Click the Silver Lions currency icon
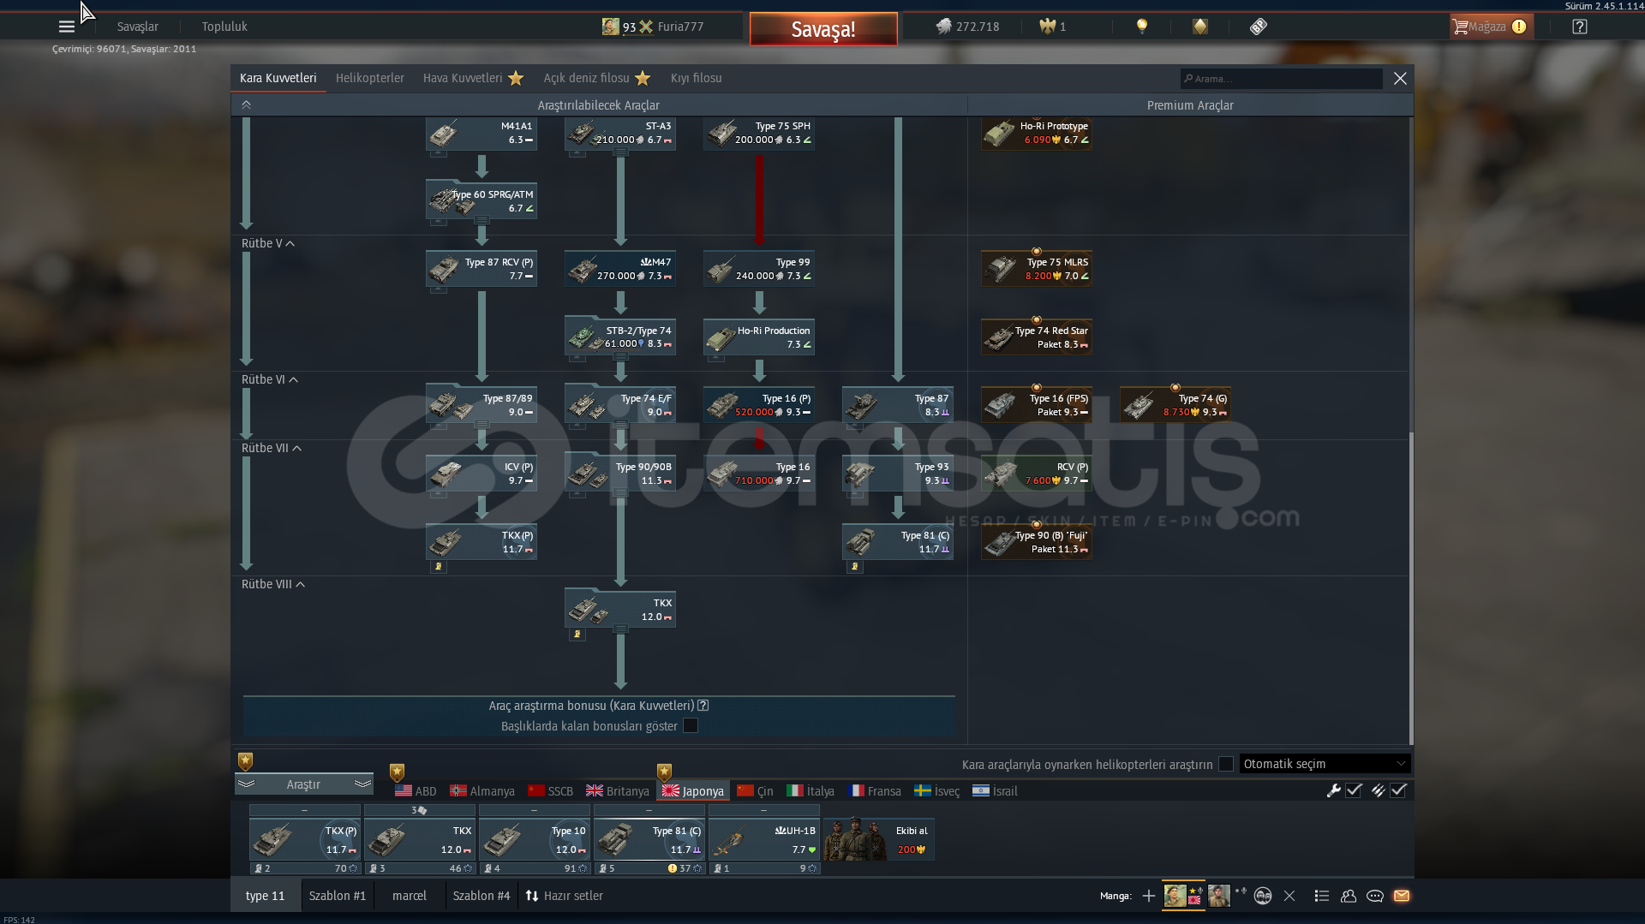Screen dimensions: 1645x924 (x=943, y=27)
